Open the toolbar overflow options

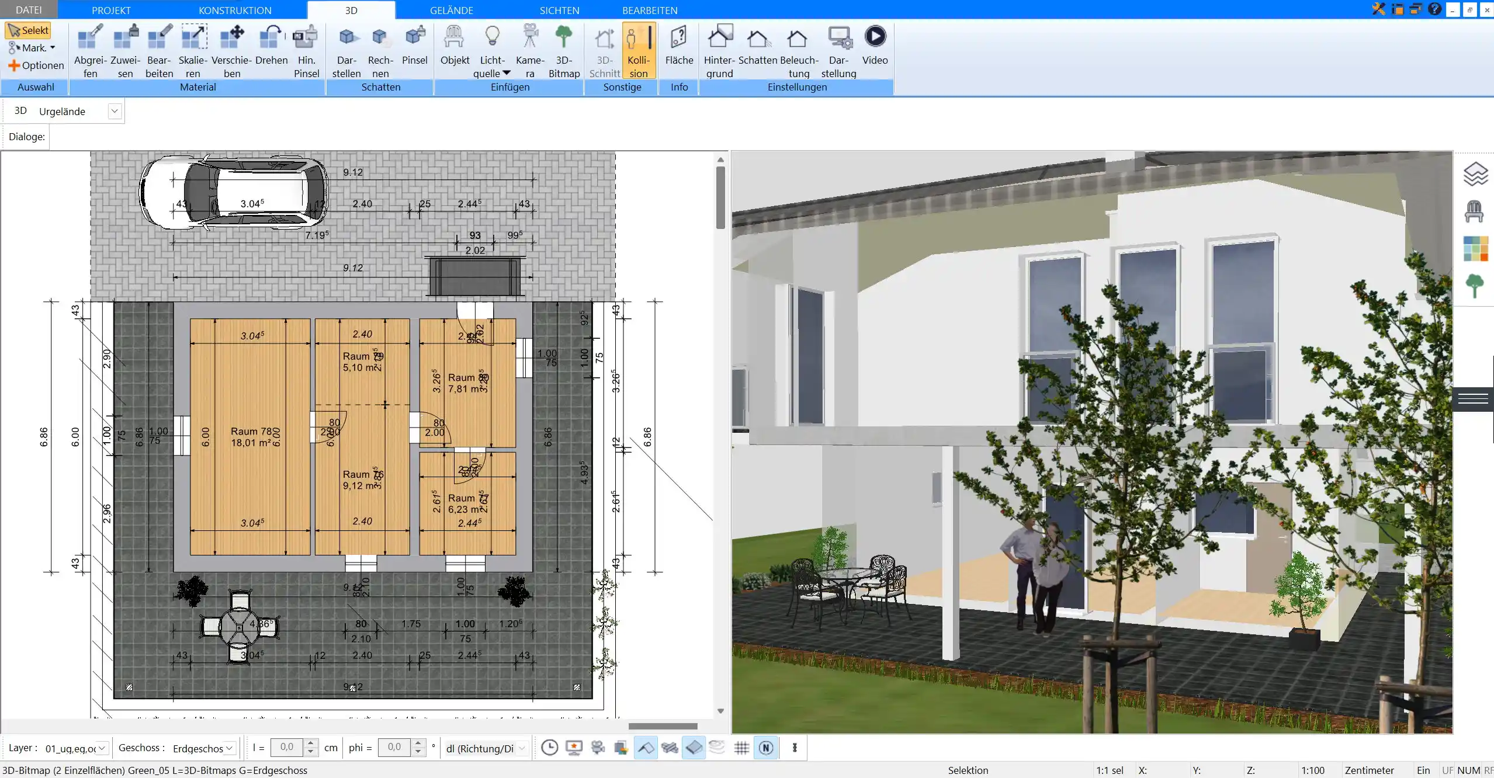click(795, 748)
